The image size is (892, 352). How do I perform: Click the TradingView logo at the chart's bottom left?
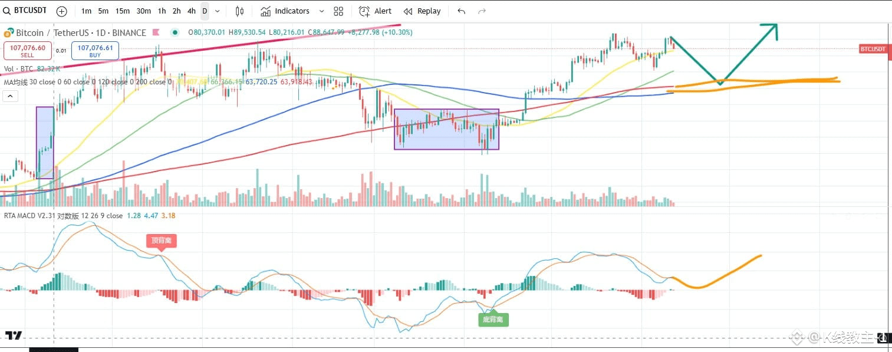[x=14, y=335]
